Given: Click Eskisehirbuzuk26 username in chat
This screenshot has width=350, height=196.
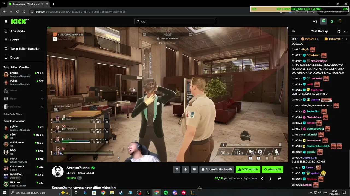Looking at the screenshot, I should point(318,146).
